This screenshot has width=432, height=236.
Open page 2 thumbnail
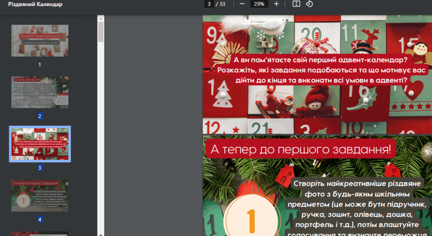(40, 92)
